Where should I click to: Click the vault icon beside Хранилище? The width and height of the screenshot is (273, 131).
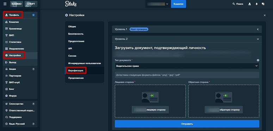pos(6,29)
